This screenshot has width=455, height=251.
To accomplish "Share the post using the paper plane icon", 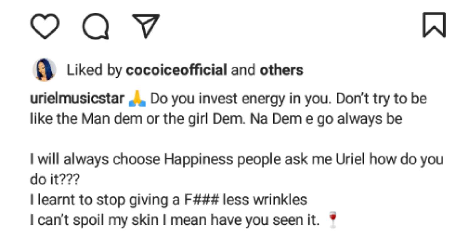I will (x=146, y=25).
